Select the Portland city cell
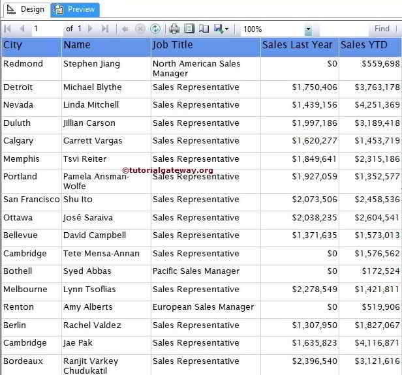 click(x=31, y=181)
